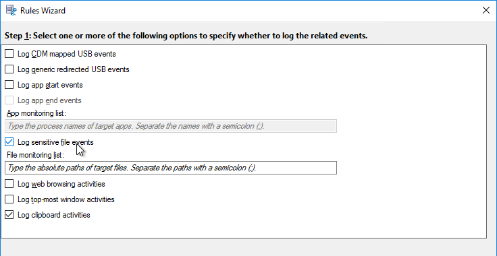Click the greyed-out Log app end events checkbox

point(9,100)
